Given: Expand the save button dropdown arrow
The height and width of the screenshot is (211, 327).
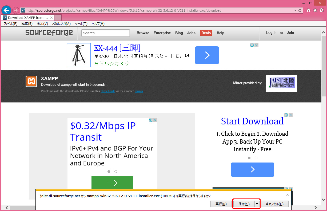Looking at the screenshot, I should [257, 204].
